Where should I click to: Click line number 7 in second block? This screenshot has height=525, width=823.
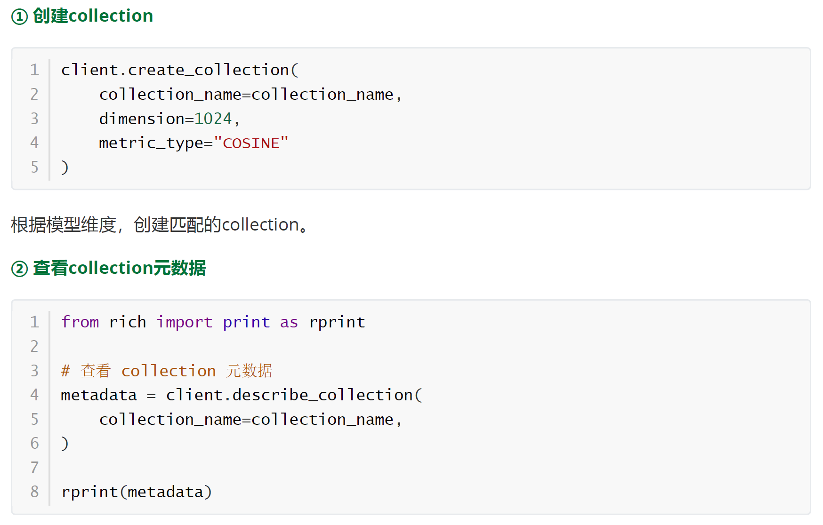(x=34, y=468)
